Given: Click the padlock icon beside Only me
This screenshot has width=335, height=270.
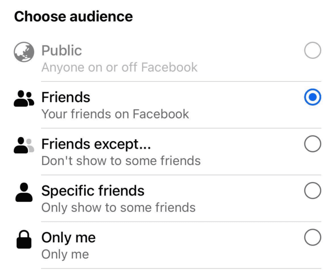Looking at the screenshot, I should point(23,239).
